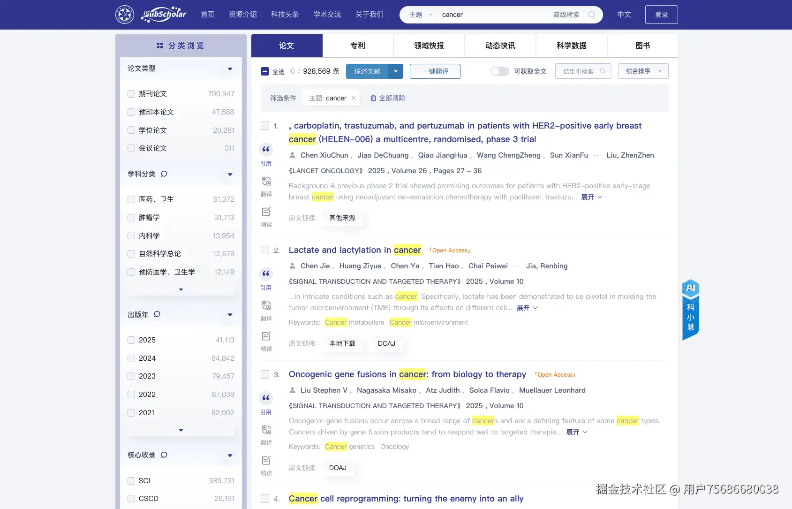
Task: Show more publication years below 2021
Action: 181,431
